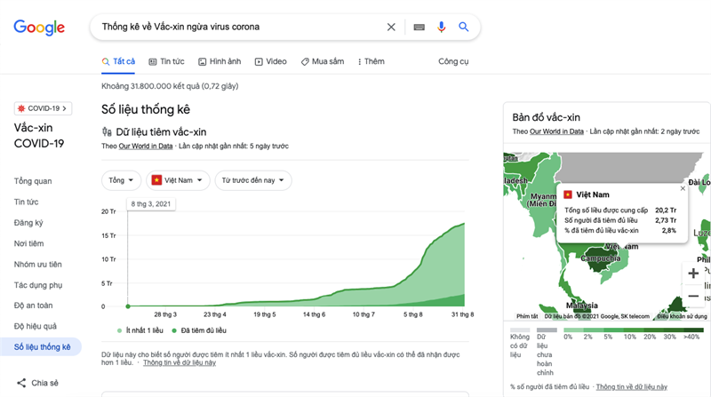
Task: Click the Khoảng 31.800.000 kết quả text
Action: click(170, 86)
